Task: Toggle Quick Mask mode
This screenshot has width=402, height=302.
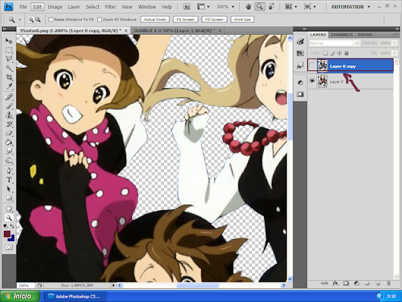Action: [9, 247]
